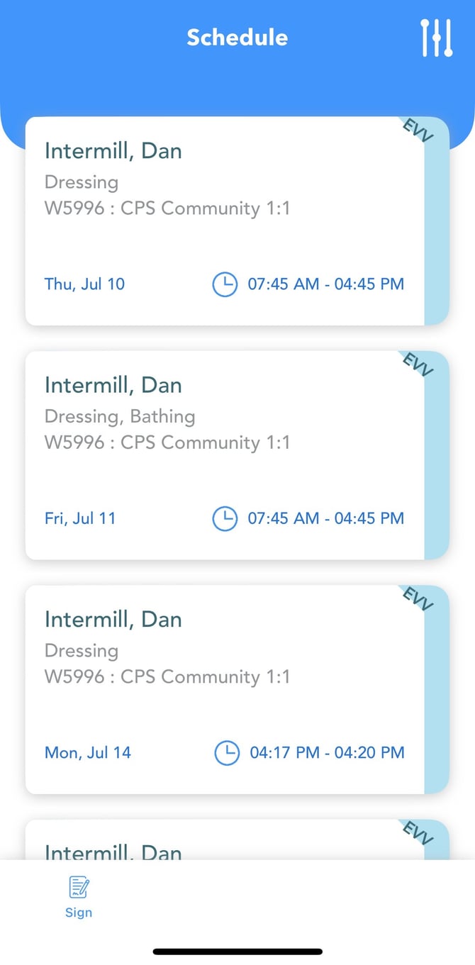Tap clock icon on Thu, Jul 10 shift
Screen dimensions: 475x965
(225, 284)
